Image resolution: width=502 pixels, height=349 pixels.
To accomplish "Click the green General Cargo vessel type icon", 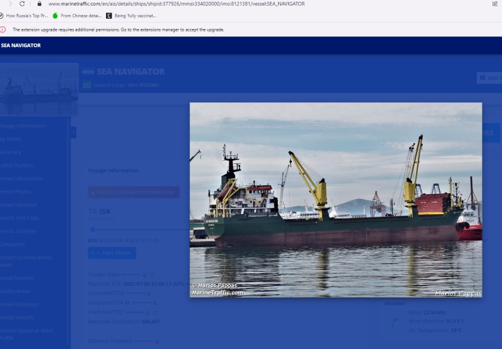I will click(87, 85).
